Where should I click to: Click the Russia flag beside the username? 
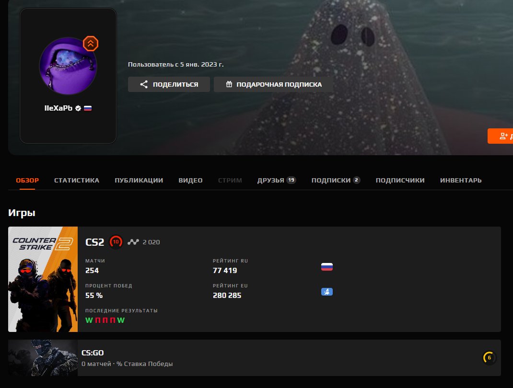coord(87,108)
